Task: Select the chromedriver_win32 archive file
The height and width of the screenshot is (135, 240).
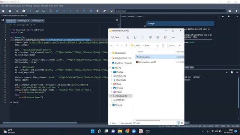Action: point(147,62)
